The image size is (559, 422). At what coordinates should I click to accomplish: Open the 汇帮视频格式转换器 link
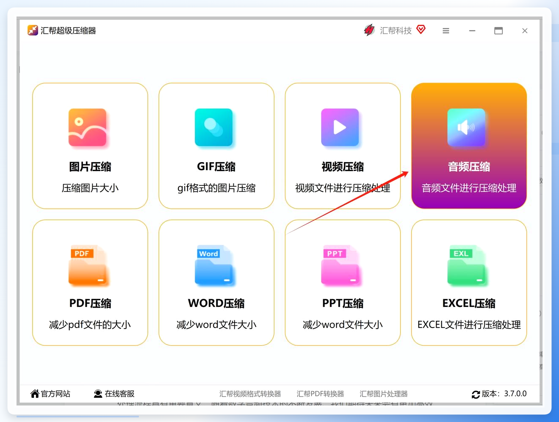click(250, 394)
